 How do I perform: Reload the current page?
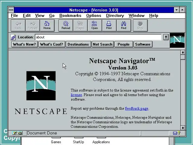[x=66, y=25]
